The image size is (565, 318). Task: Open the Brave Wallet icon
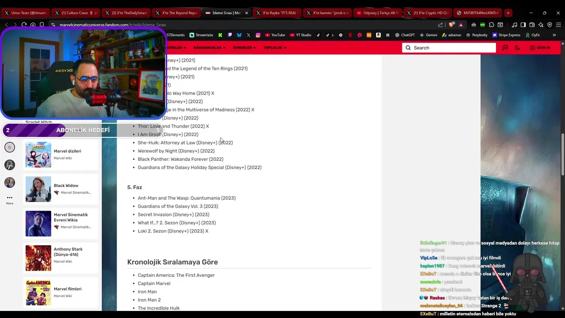532,25
